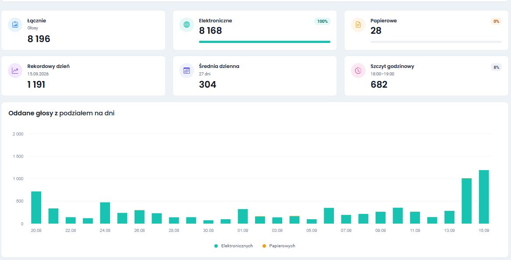Click the Elektroniczne globe icon
The height and width of the screenshot is (260, 511).
(x=187, y=25)
